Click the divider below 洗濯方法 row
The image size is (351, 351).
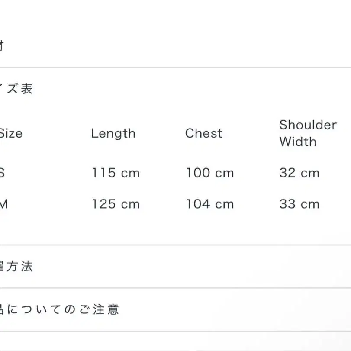tap(176, 288)
